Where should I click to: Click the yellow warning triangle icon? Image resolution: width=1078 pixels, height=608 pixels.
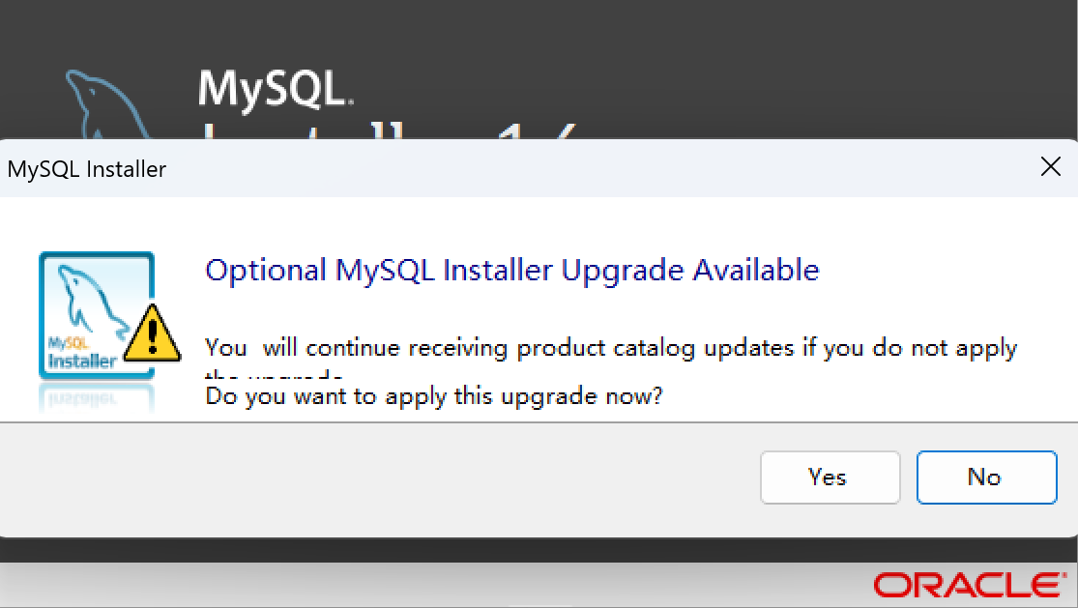pos(153,333)
